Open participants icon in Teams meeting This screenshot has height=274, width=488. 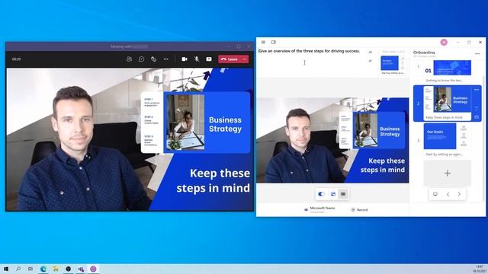129,59
